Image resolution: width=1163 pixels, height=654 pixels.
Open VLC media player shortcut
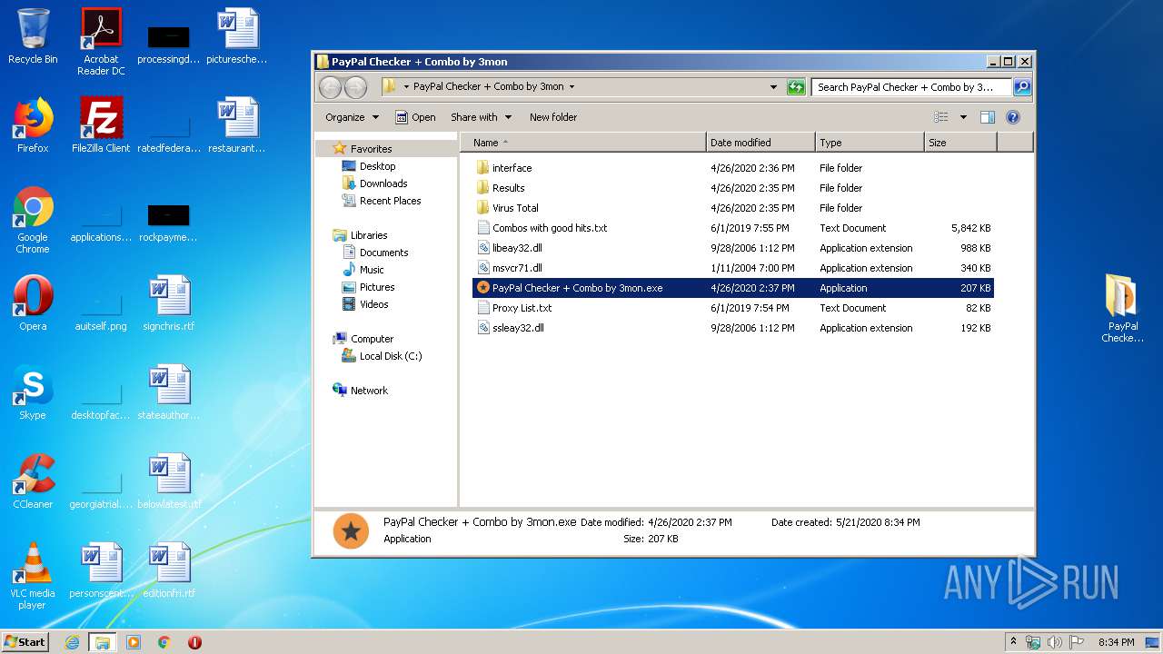(33, 576)
